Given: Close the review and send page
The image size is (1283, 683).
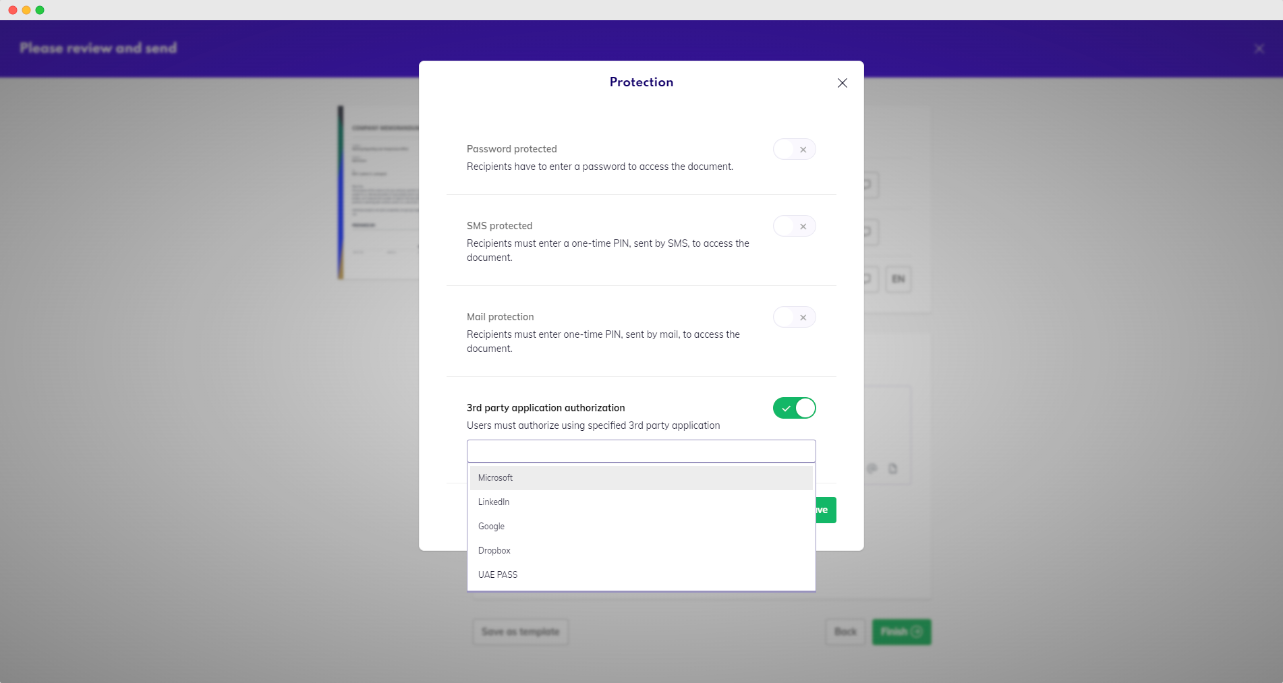Looking at the screenshot, I should coord(1259,49).
